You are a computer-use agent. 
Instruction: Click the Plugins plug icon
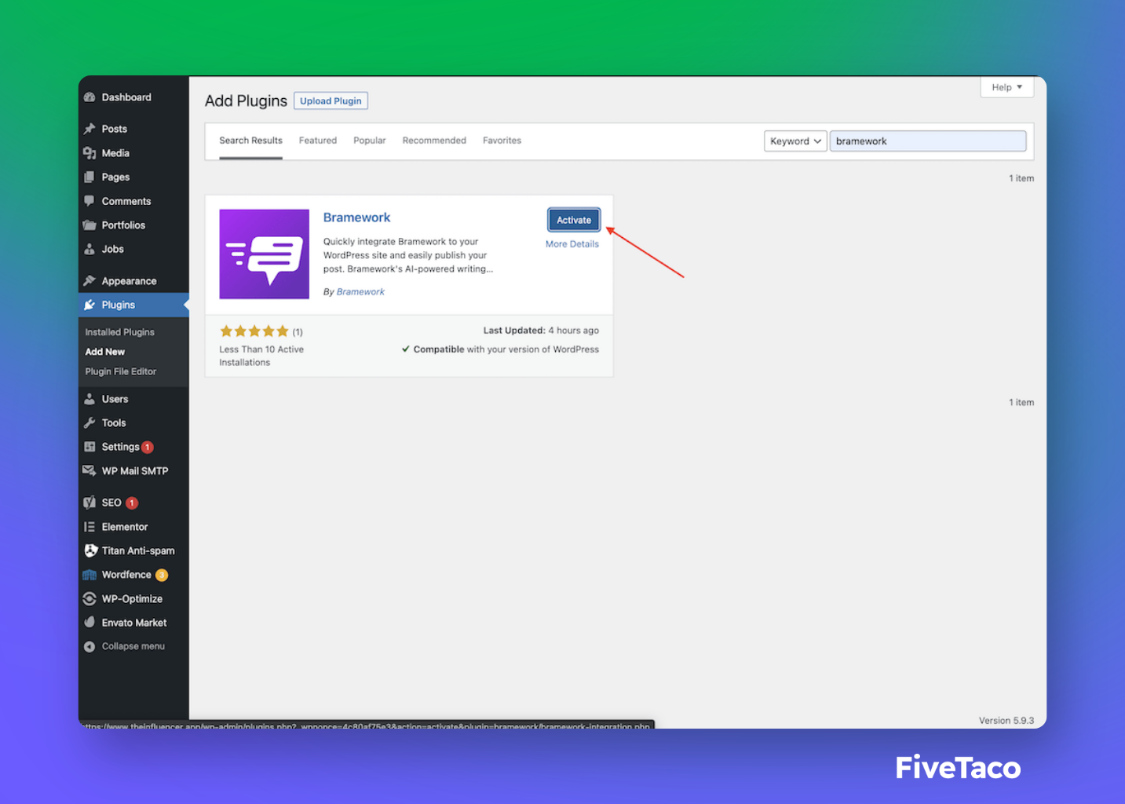tap(89, 305)
